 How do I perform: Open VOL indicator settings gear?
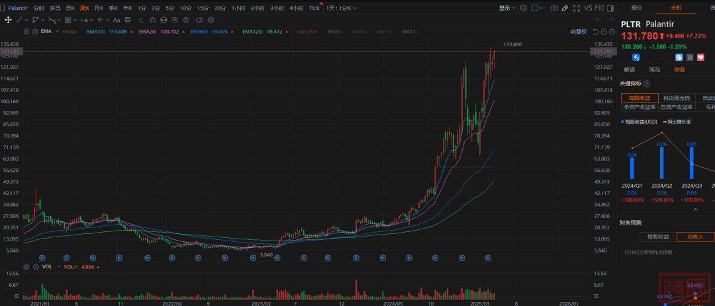[x=26, y=267]
